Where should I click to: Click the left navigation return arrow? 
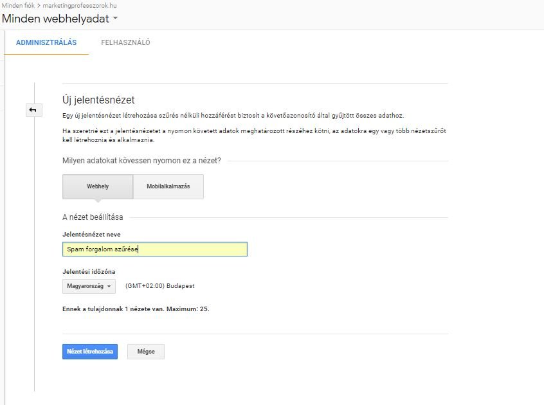click(33, 110)
